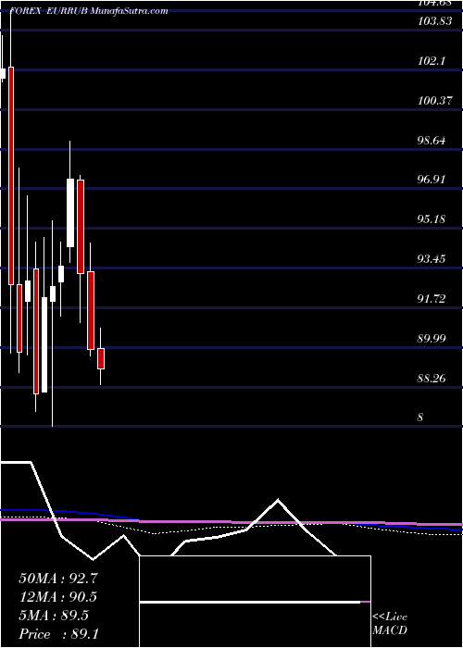Click the 12MA : 90.5 readout
Screen dimensions: 463x648
(58, 597)
